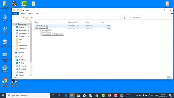174x98 pixels.
Task: Open the Screenshots folder in navigation pane
Action: (x=23, y=45)
